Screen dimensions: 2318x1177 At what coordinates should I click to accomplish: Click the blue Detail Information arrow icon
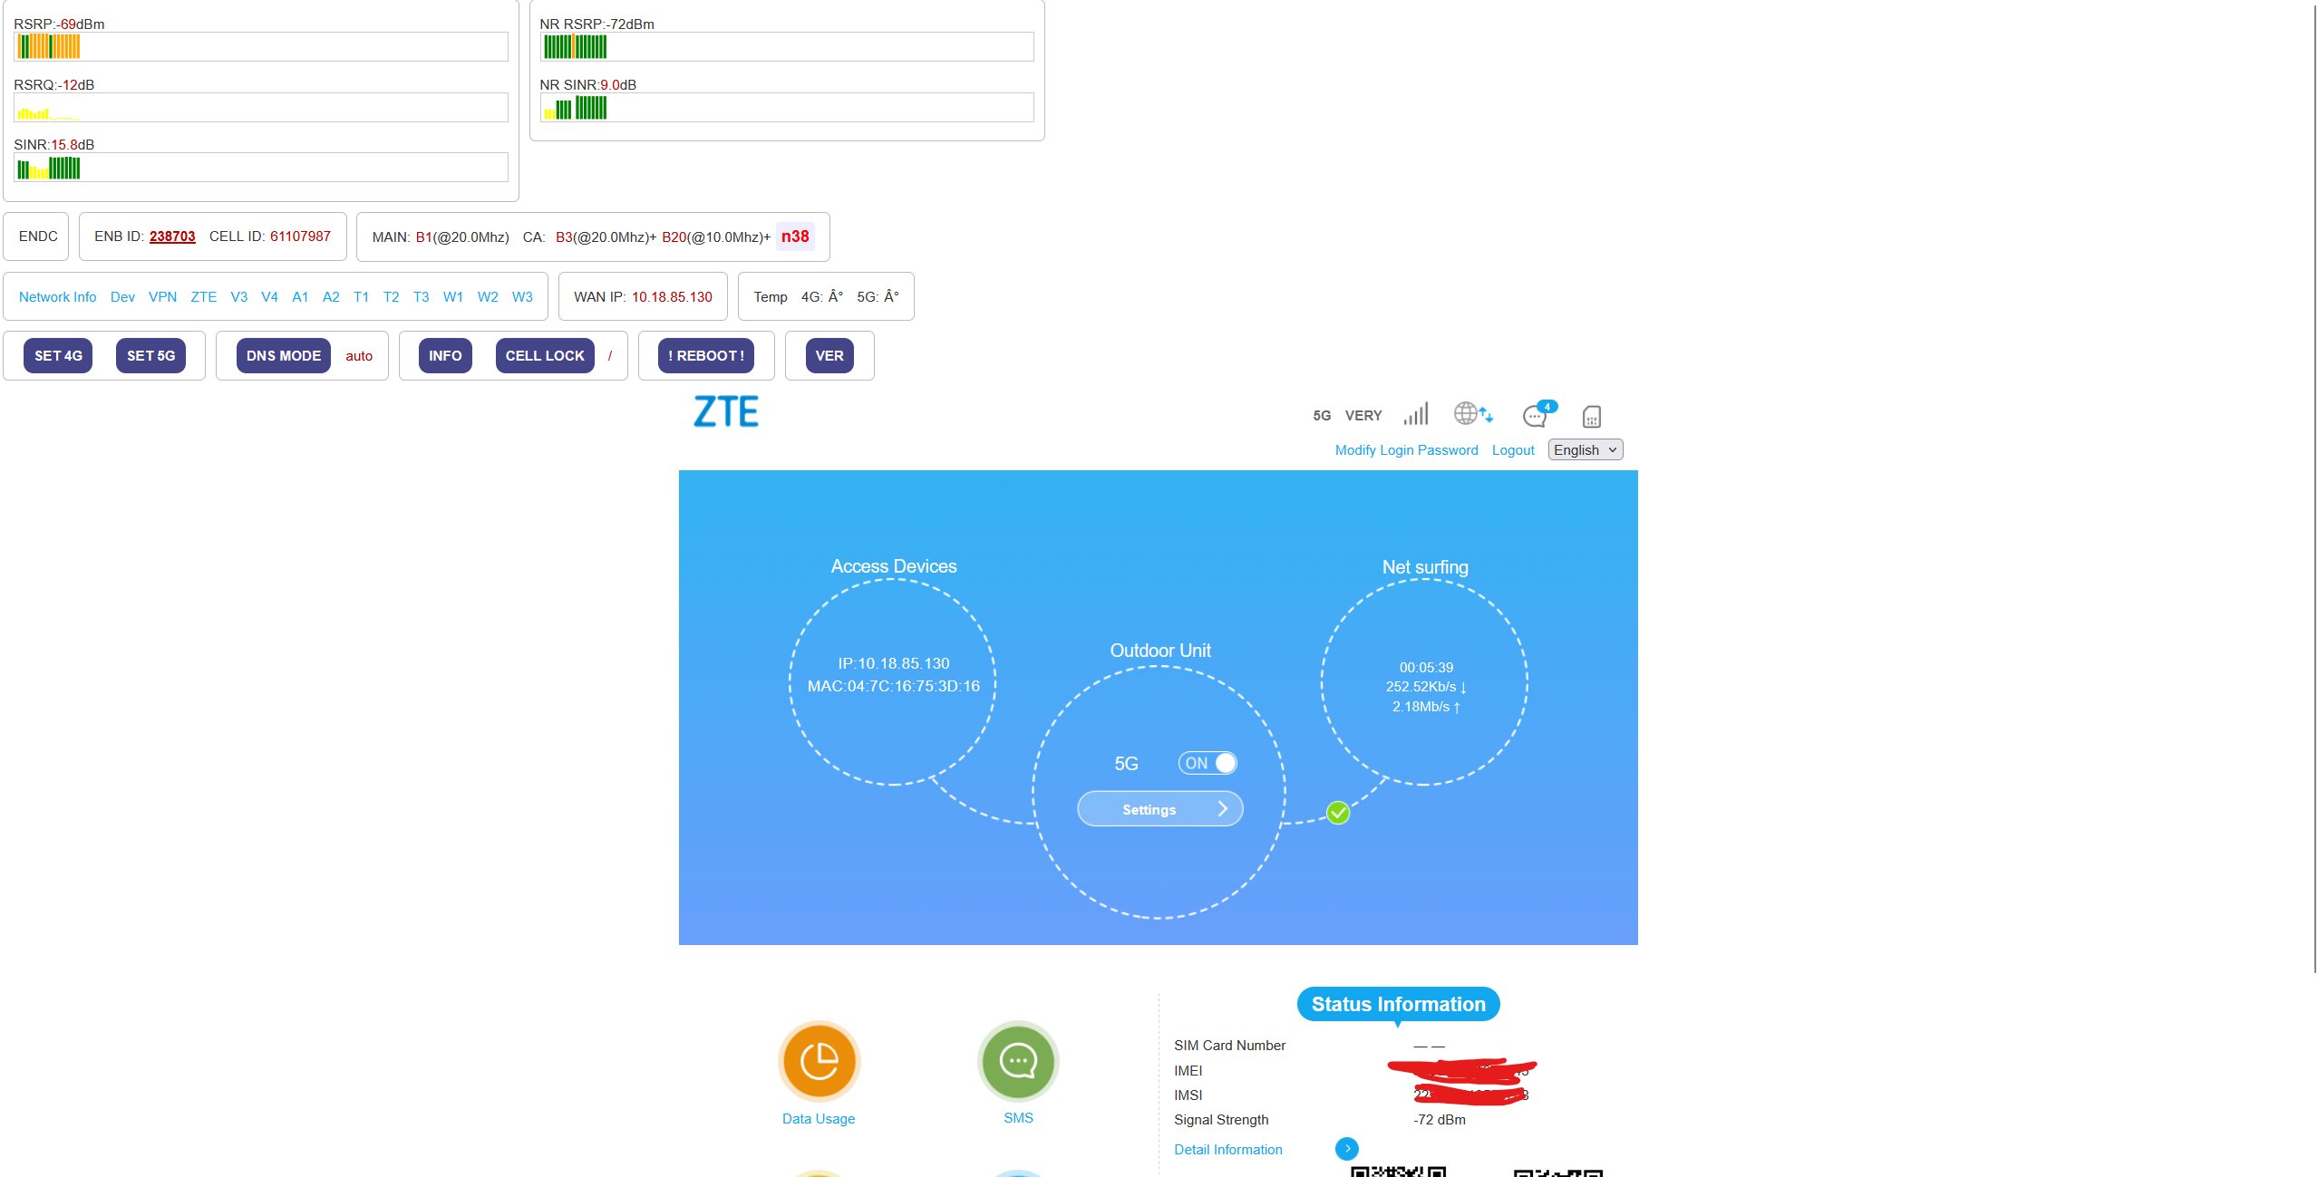tap(1347, 1148)
